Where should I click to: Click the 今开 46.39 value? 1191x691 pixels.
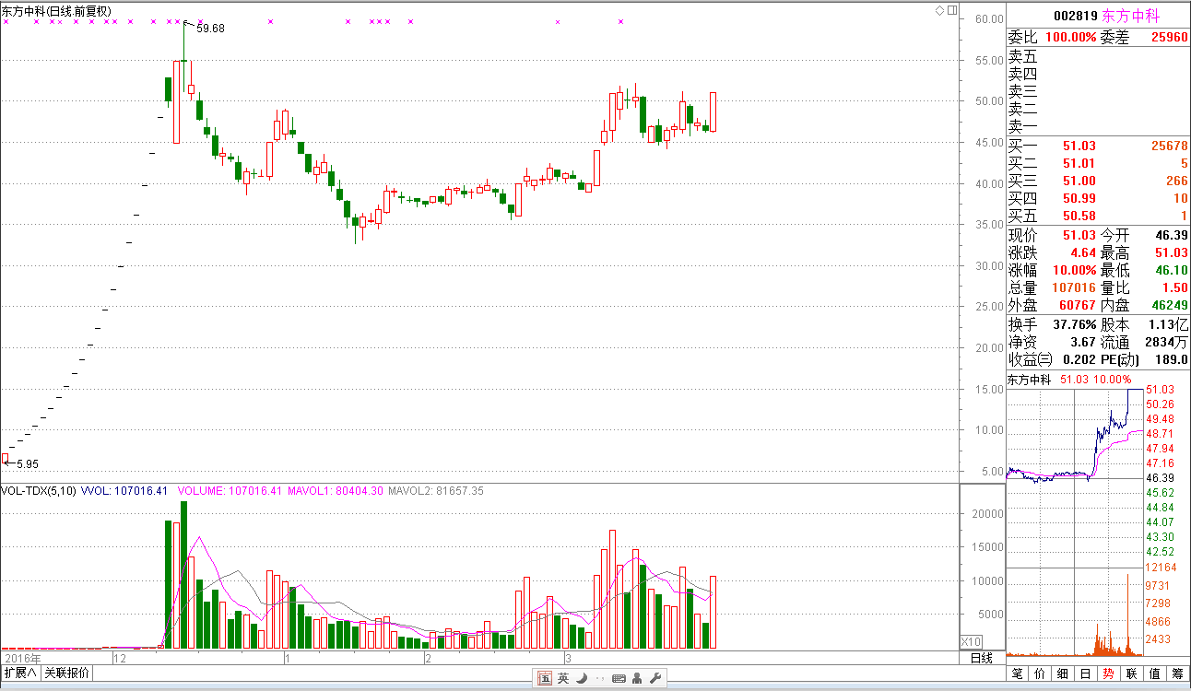point(1172,236)
